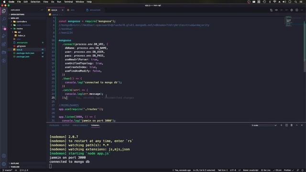Click the errors and warnings count in status bar
This screenshot has height=172, width=306.
click(24, 170)
